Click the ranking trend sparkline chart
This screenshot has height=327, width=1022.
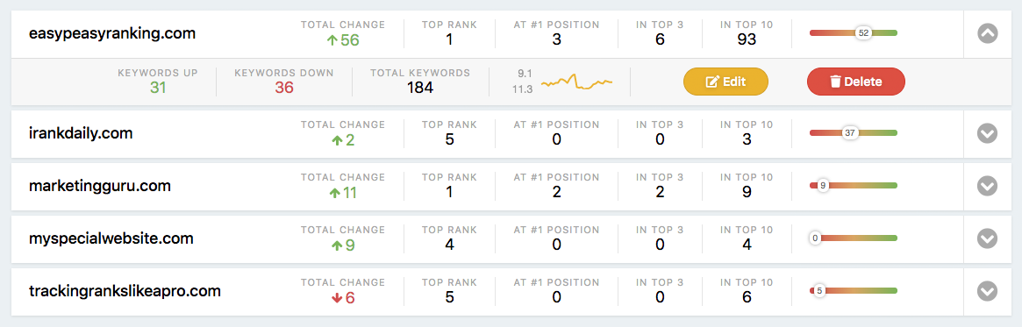[577, 82]
